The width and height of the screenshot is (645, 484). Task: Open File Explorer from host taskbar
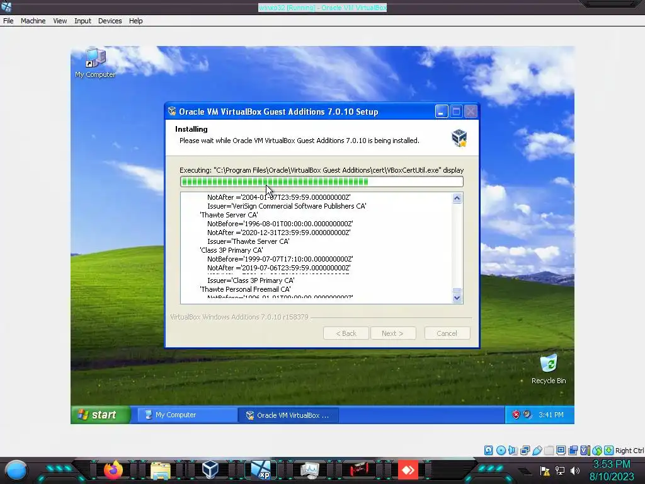pyautogui.click(x=161, y=470)
